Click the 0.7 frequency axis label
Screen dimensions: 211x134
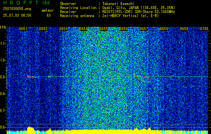point(3,111)
